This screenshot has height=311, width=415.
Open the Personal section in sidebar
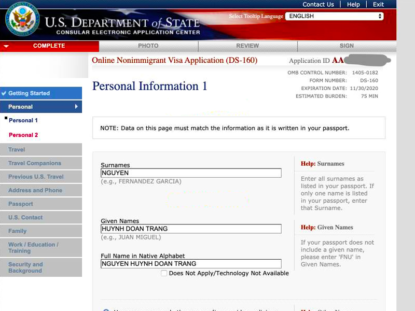click(x=41, y=107)
